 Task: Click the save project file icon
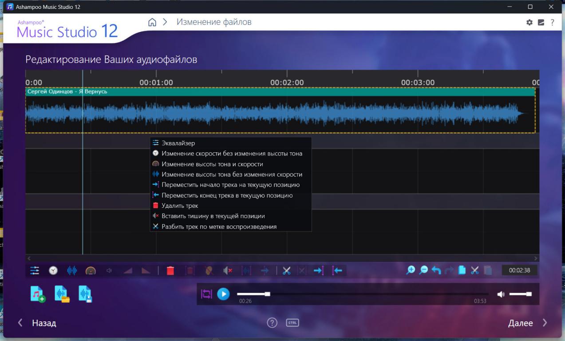85,294
